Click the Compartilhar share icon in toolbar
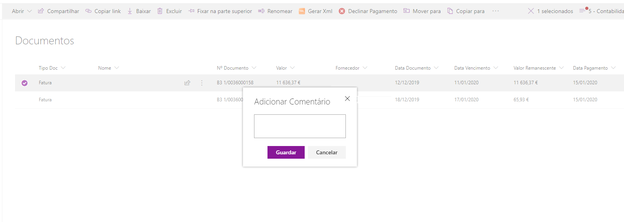This screenshot has height=222, width=624. (x=41, y=11)
